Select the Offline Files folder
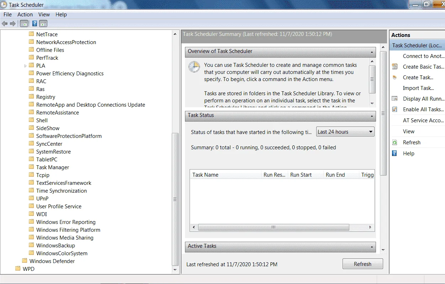This screenshot has width=445, height=284. click(x=50, y=50)
